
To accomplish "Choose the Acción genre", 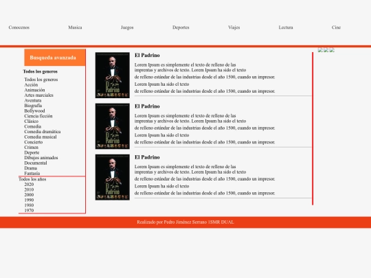I will [x=31, y=84].
